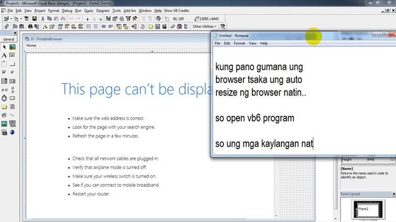Open the Form Layout Window toolbar icon
396x222 pixels.
(x=121, y=18)
